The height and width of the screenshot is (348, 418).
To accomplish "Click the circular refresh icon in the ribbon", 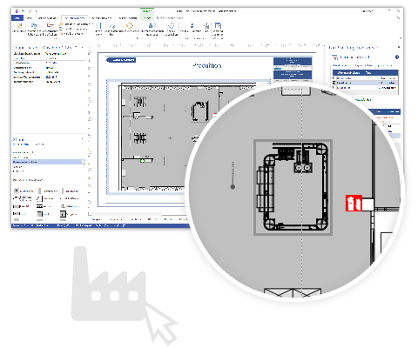I will point(172,26).
